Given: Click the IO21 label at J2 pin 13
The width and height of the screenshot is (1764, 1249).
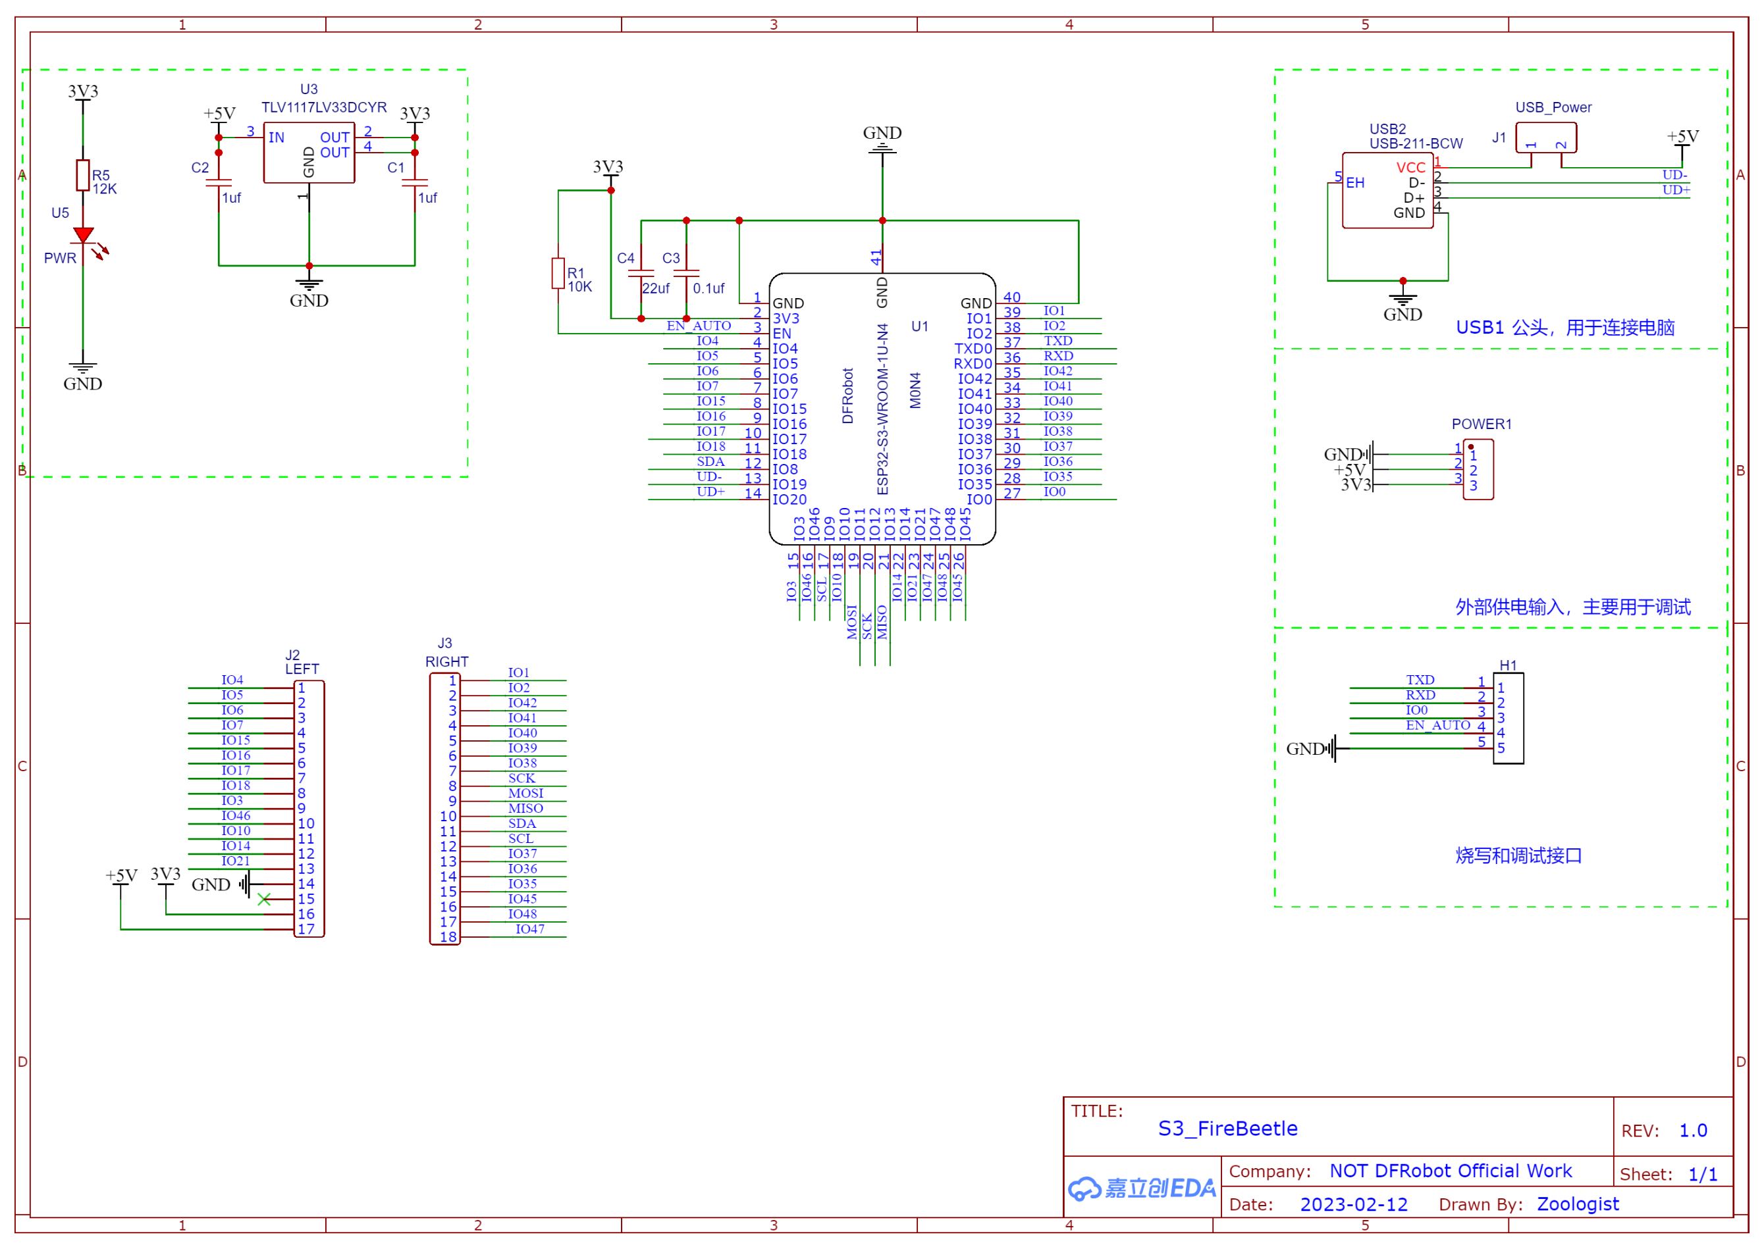Looking at the screenshot, I should 236,861.
